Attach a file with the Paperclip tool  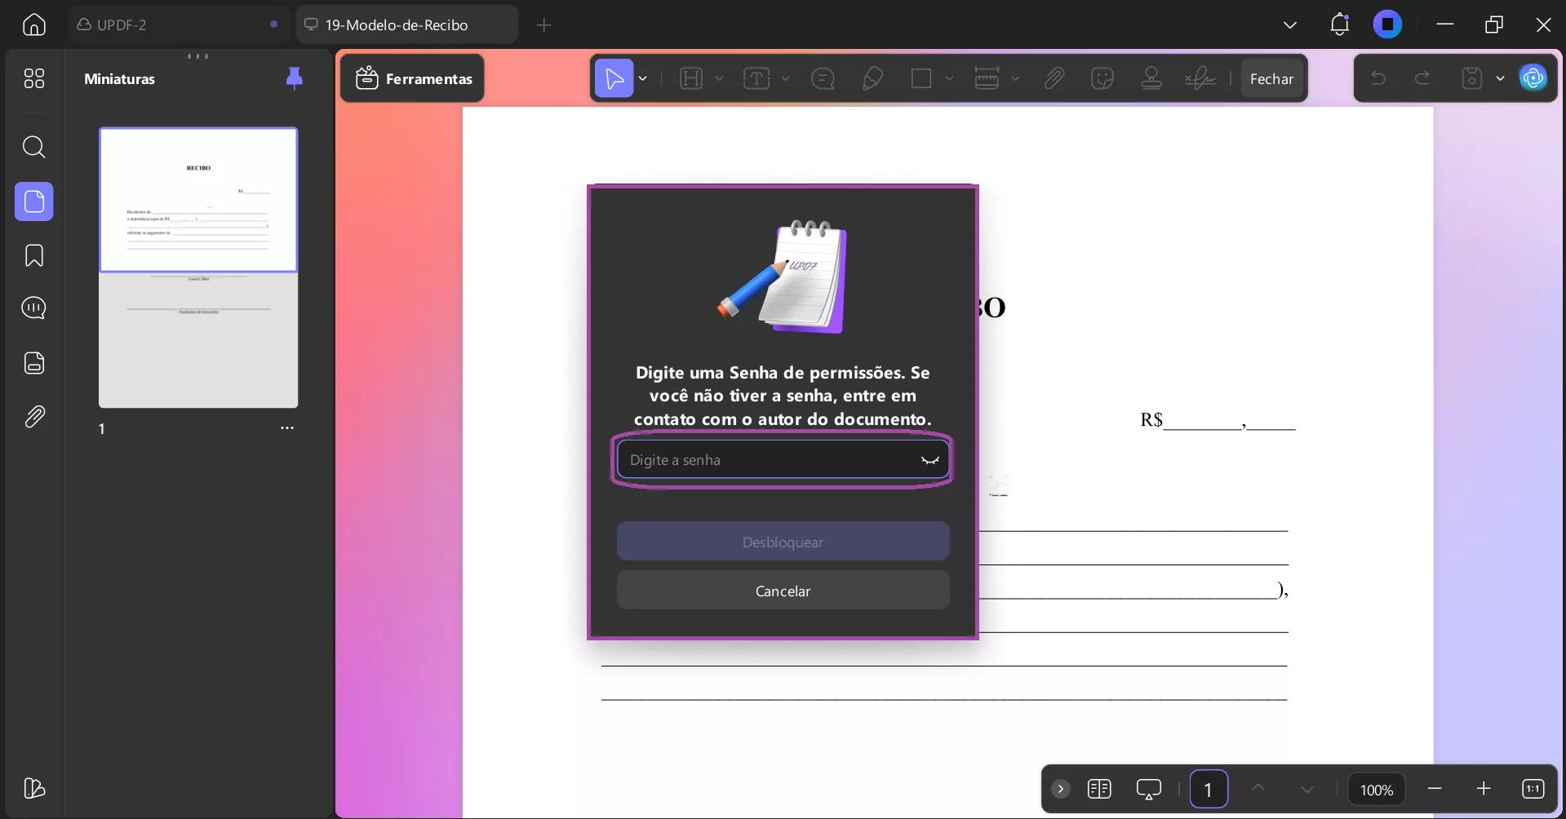[1054, 78]
